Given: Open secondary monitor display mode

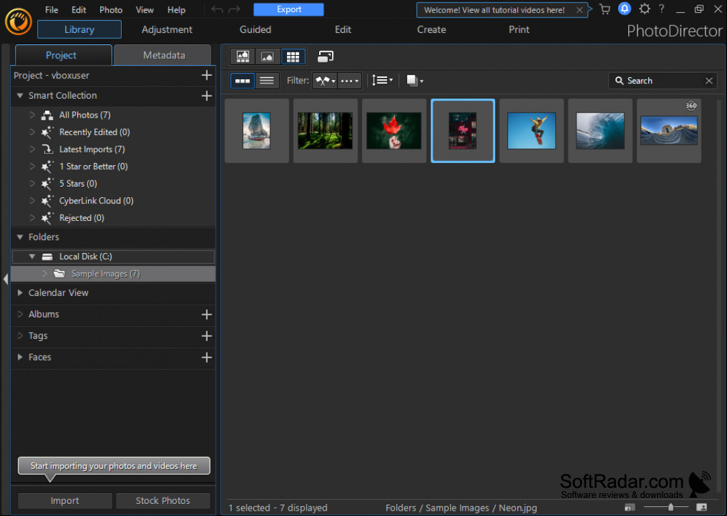Looking at the screenshot, I should (x=325, y=56).
